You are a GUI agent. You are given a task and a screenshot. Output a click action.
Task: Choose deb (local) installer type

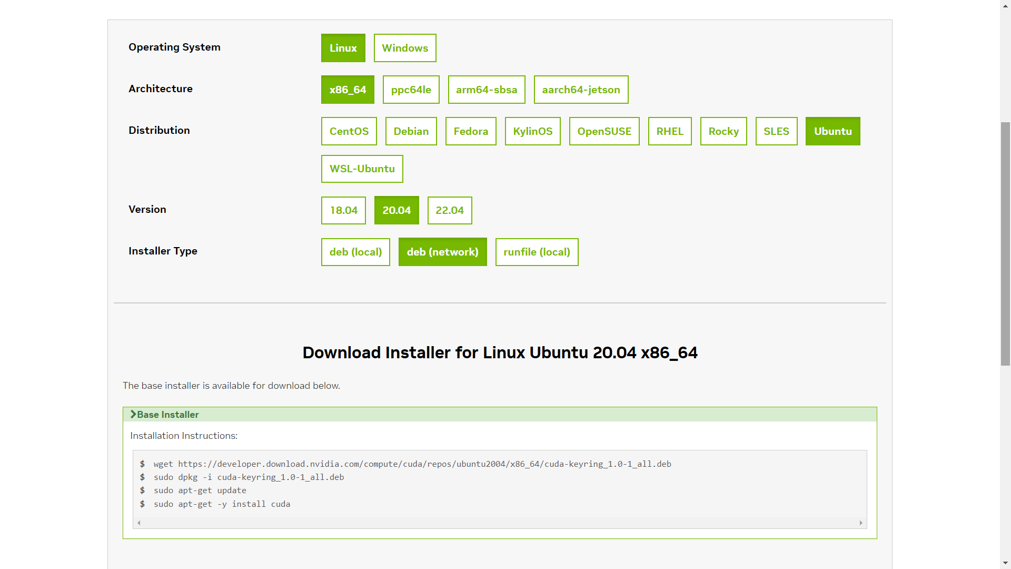tap(355, 252)
